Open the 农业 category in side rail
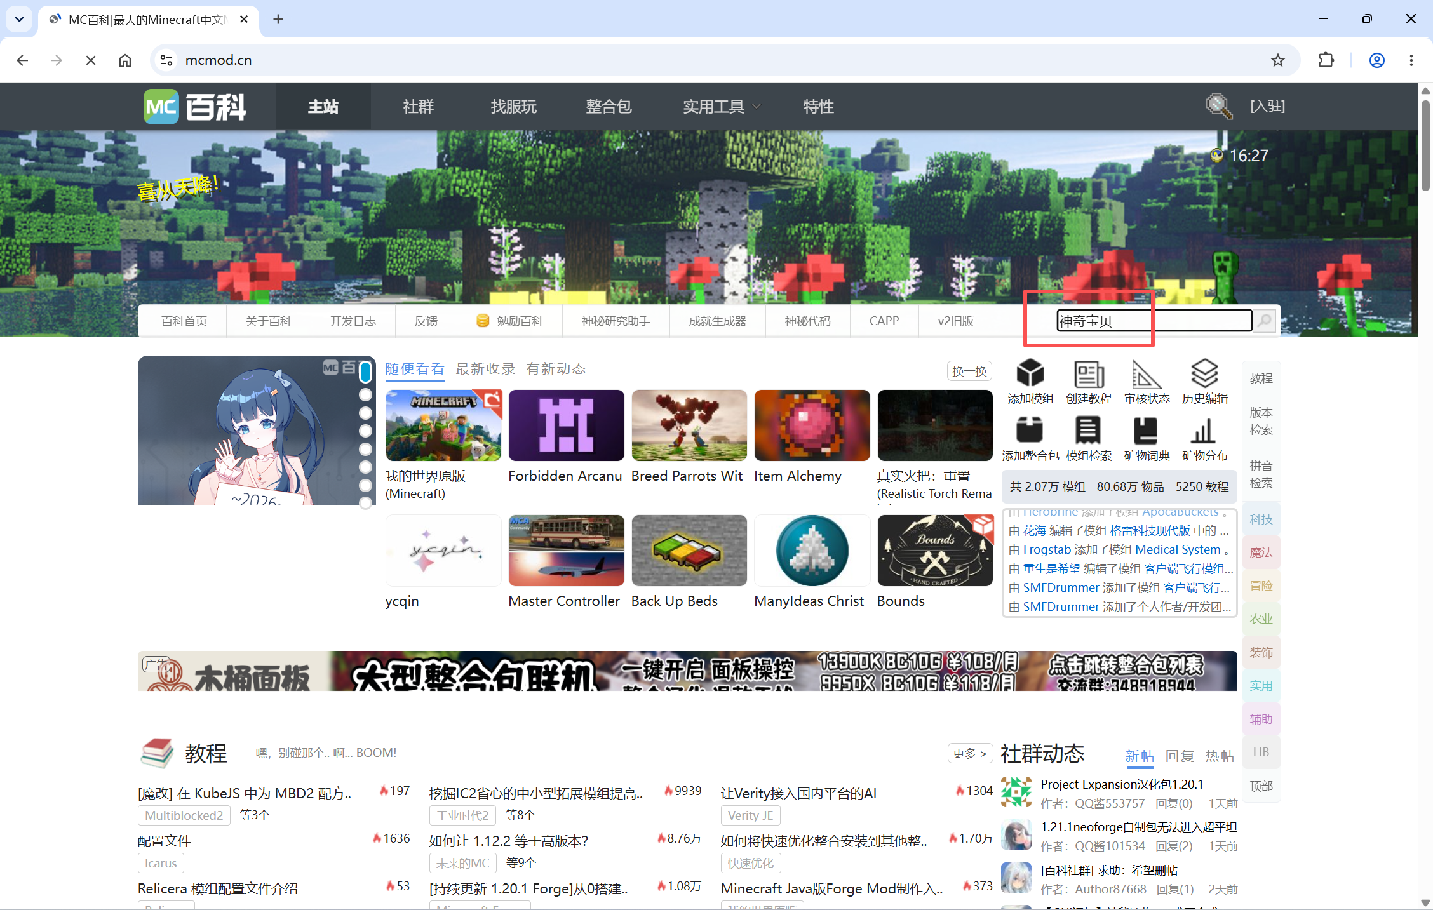Screen dimensions: 1433x910 coord(1261,619)
